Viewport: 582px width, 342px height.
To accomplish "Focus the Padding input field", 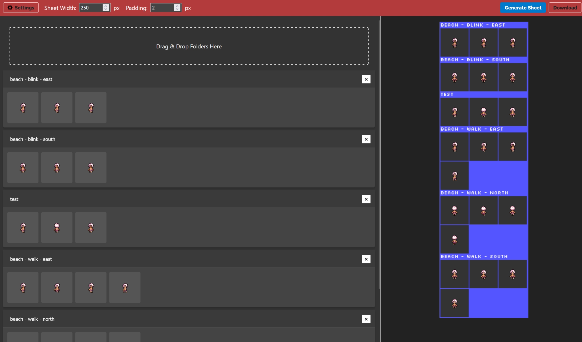I will [162, 8].
